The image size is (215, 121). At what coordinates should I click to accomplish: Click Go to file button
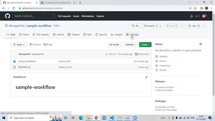click(x=114, y=45)
